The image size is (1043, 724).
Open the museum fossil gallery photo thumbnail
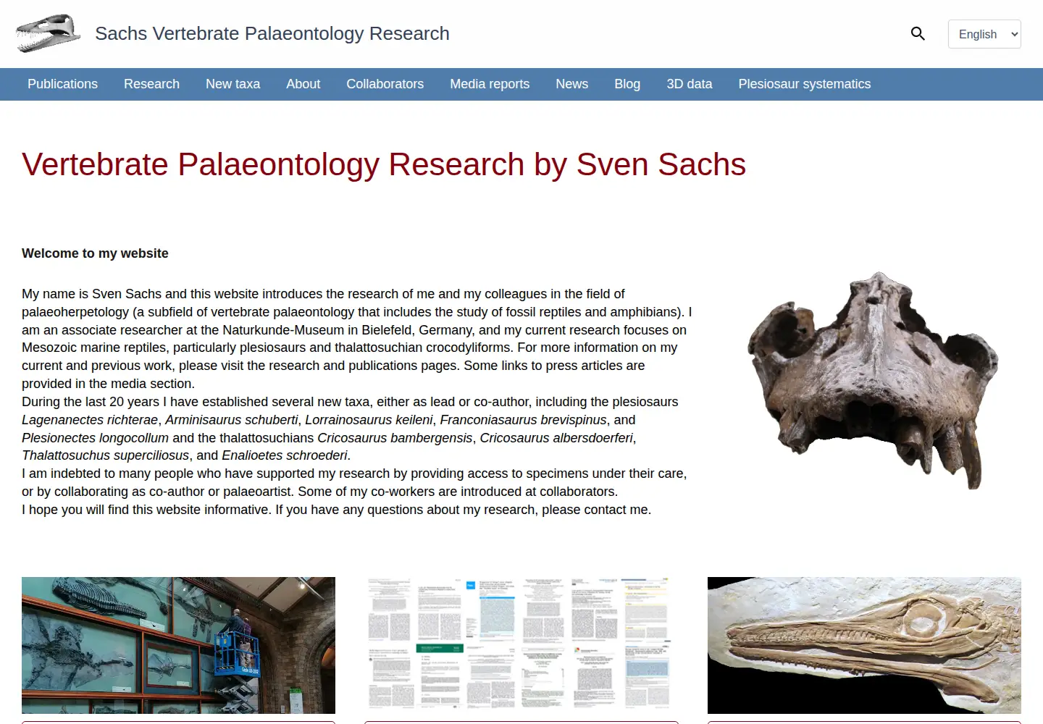coord(178,645)
